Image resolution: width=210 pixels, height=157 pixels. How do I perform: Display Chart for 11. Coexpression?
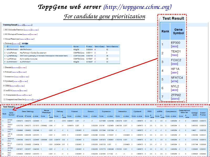21,95
